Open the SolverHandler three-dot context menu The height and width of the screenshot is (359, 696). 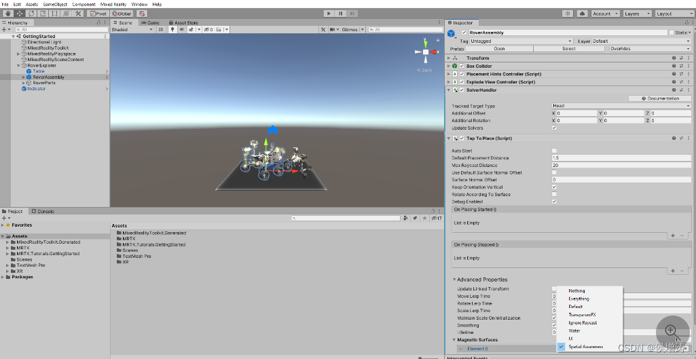pos(689,90)
